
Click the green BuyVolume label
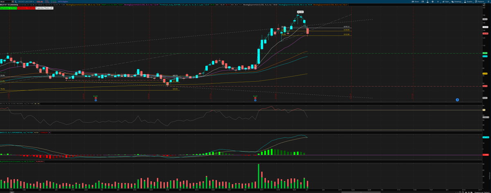pos(9,8)
